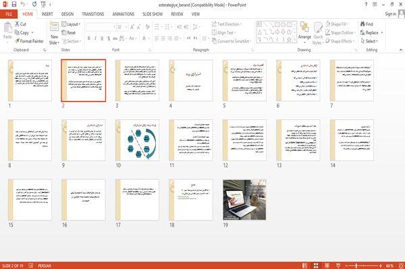Select slide 19 laptop photo thumbnail
The height and width of the screenshot is (269, 405).
click(244, 200)
